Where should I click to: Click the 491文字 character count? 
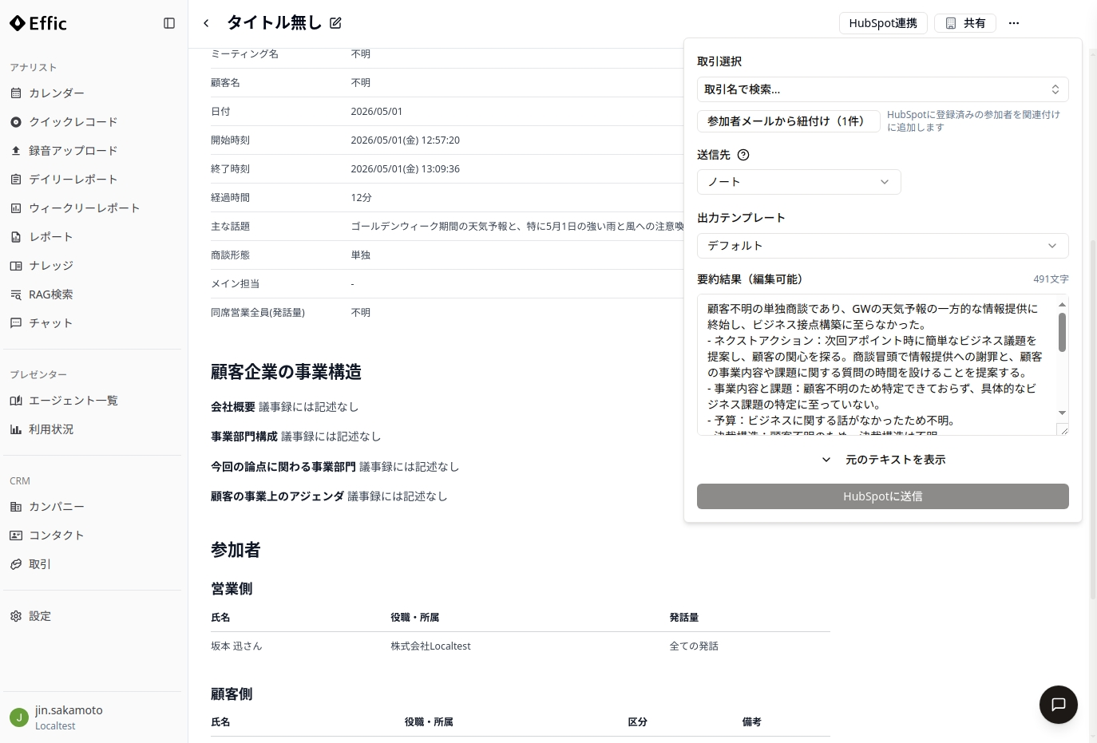1051,279
